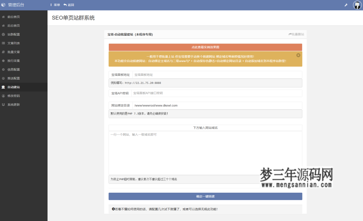Open the 按行采集 collection feature in sidebar
Image resolution: width=363 pixels, height=221 pixels.
[x=16, y=61]
